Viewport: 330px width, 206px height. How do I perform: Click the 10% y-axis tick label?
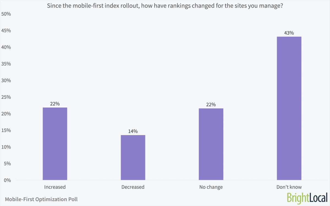point(6,147)
